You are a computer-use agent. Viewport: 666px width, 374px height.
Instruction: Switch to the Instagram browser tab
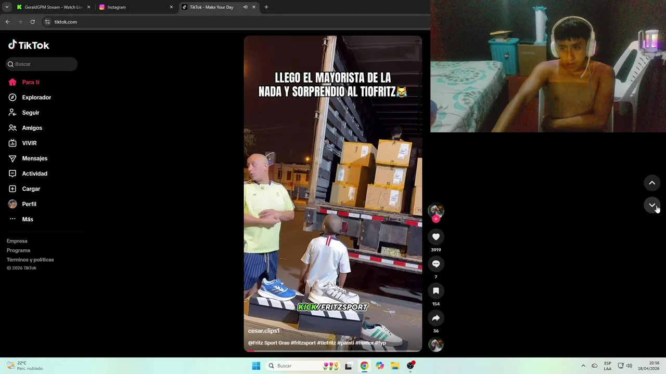pyautogui.click(x=135, y=7)
